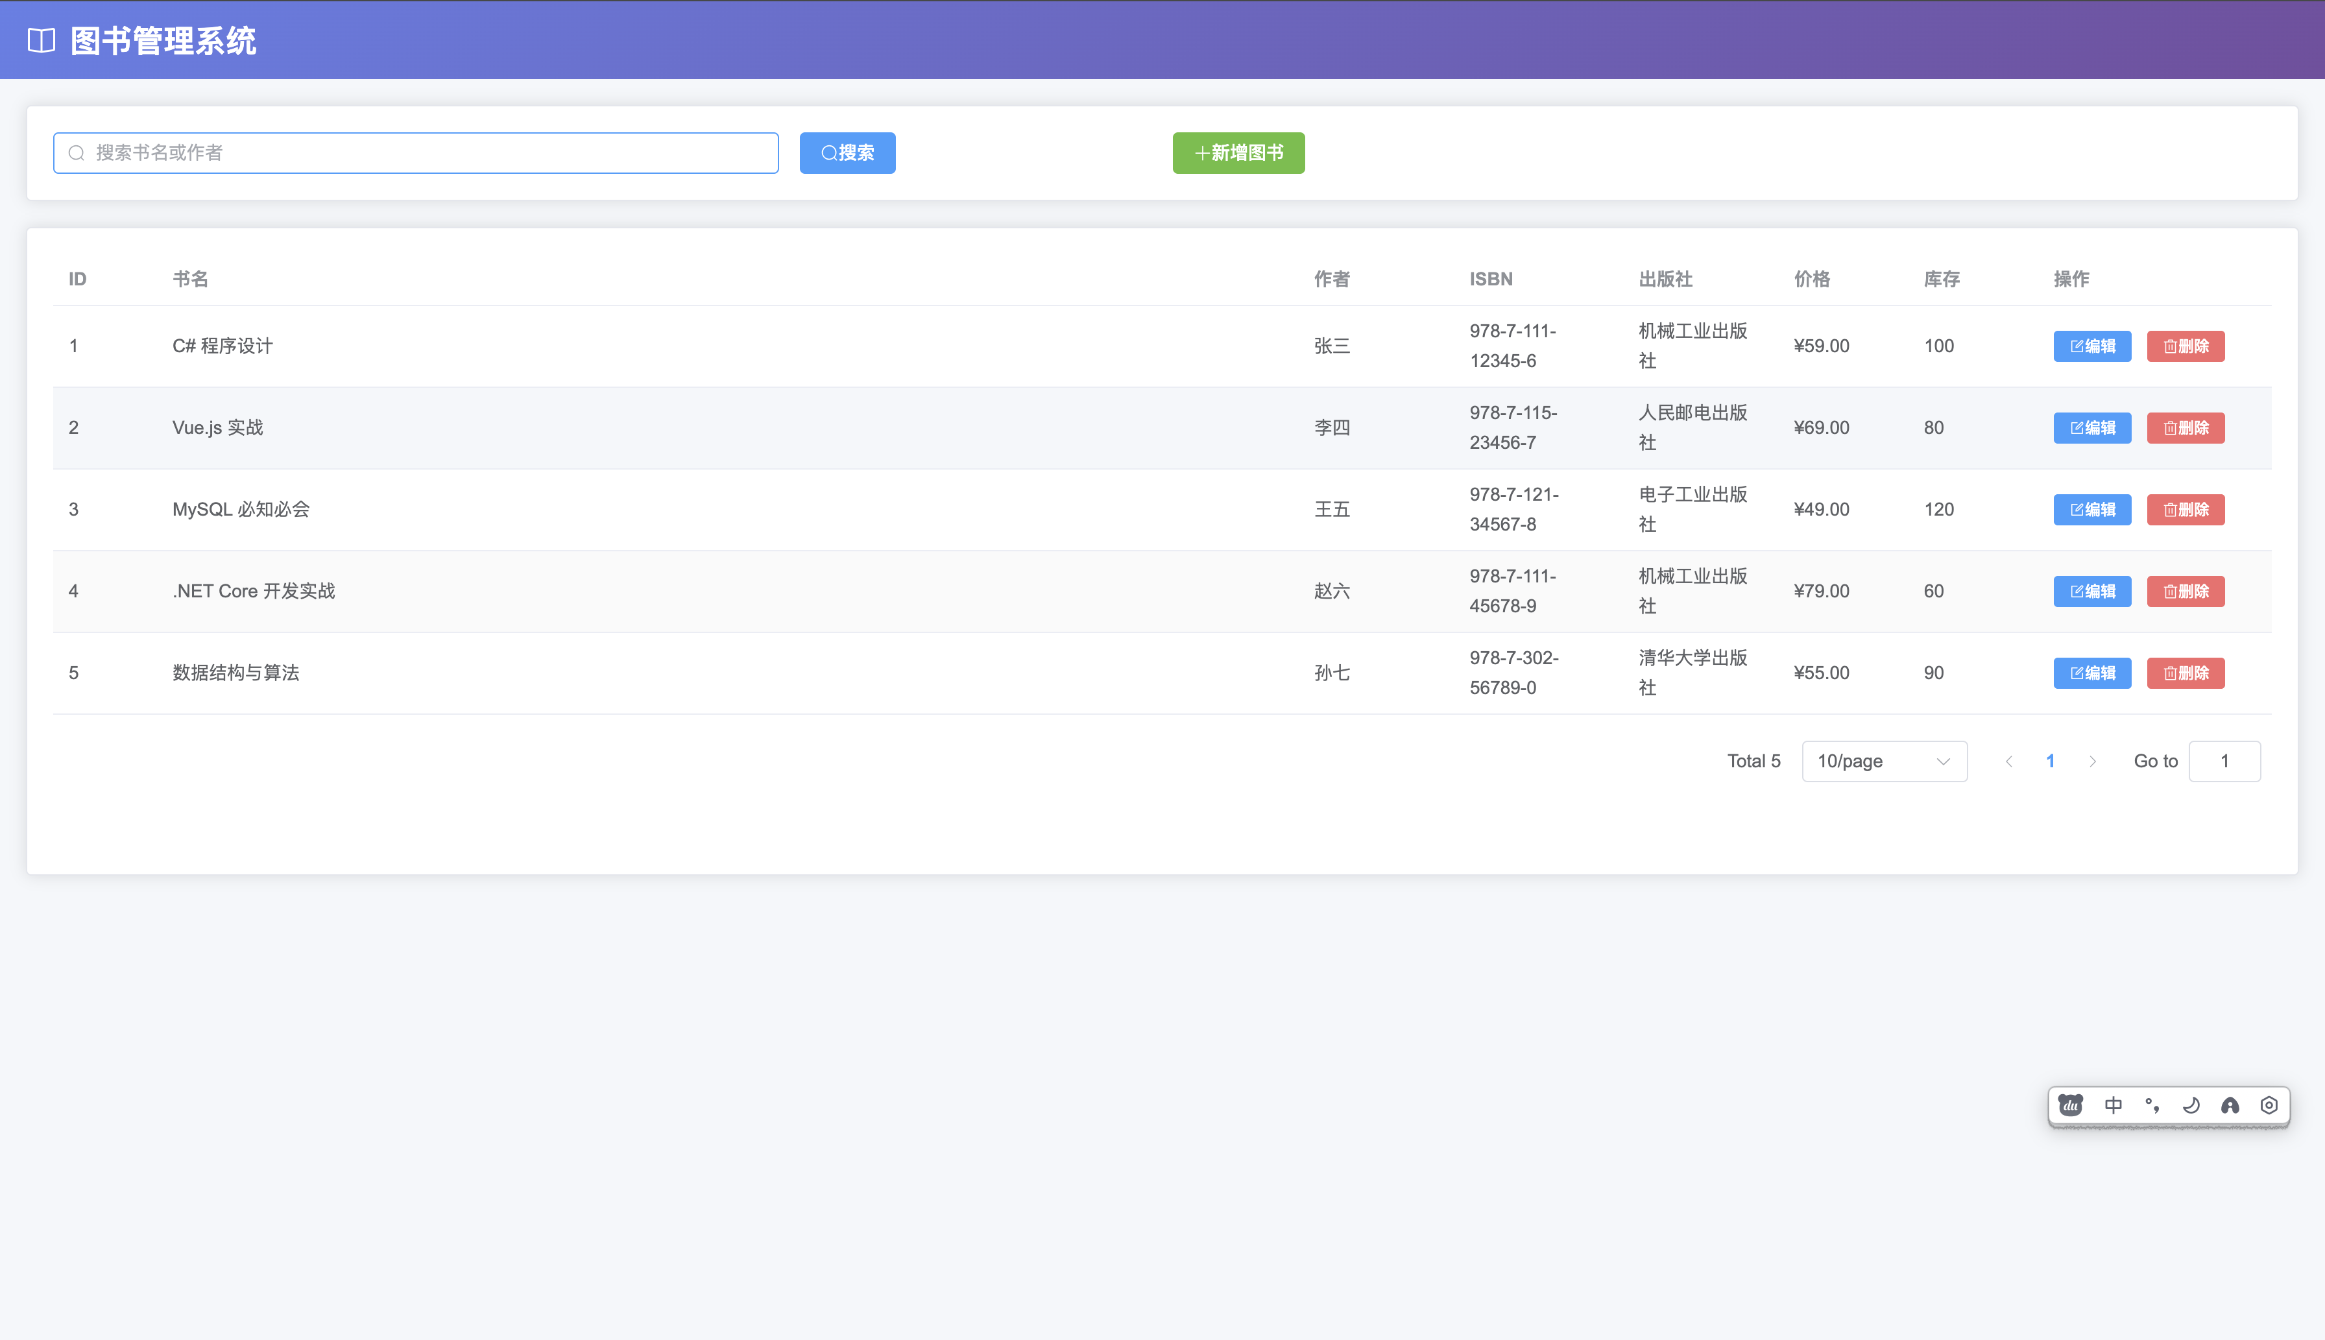This screenshot has width=2325, height=1340.
Task: Click the C# 程序设计 book title cell
Action: [222, 346]
